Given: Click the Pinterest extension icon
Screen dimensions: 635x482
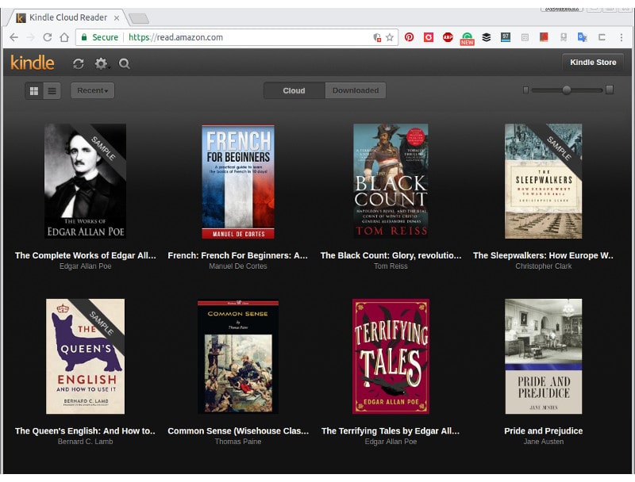Looking at the screenshot, I should (410, 37).
